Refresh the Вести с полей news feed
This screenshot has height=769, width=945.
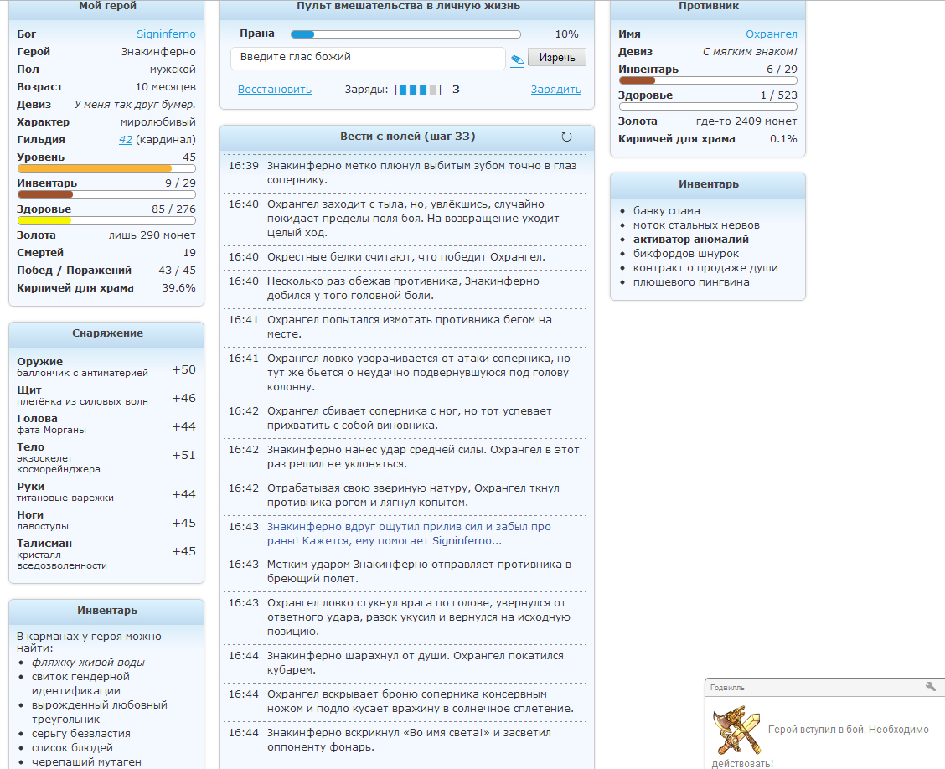566,137
